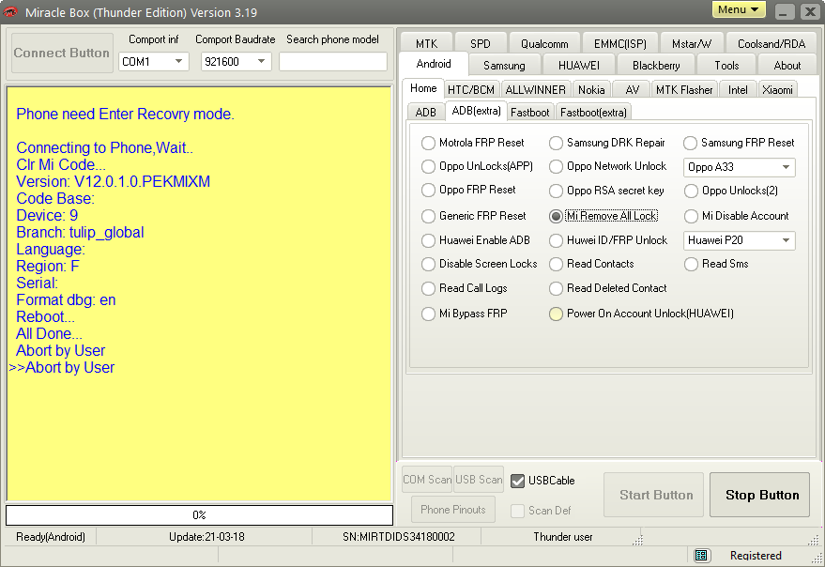Switch to the SPD tab
825x567 pixels.
pyautogui.click(x=481, y=43)
